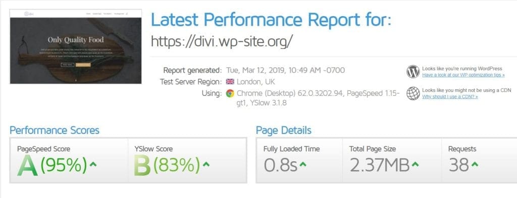Click the tested URL divi.wp-site.org
The width and height of the screenshot is (517, 198).
coord(222,41)
